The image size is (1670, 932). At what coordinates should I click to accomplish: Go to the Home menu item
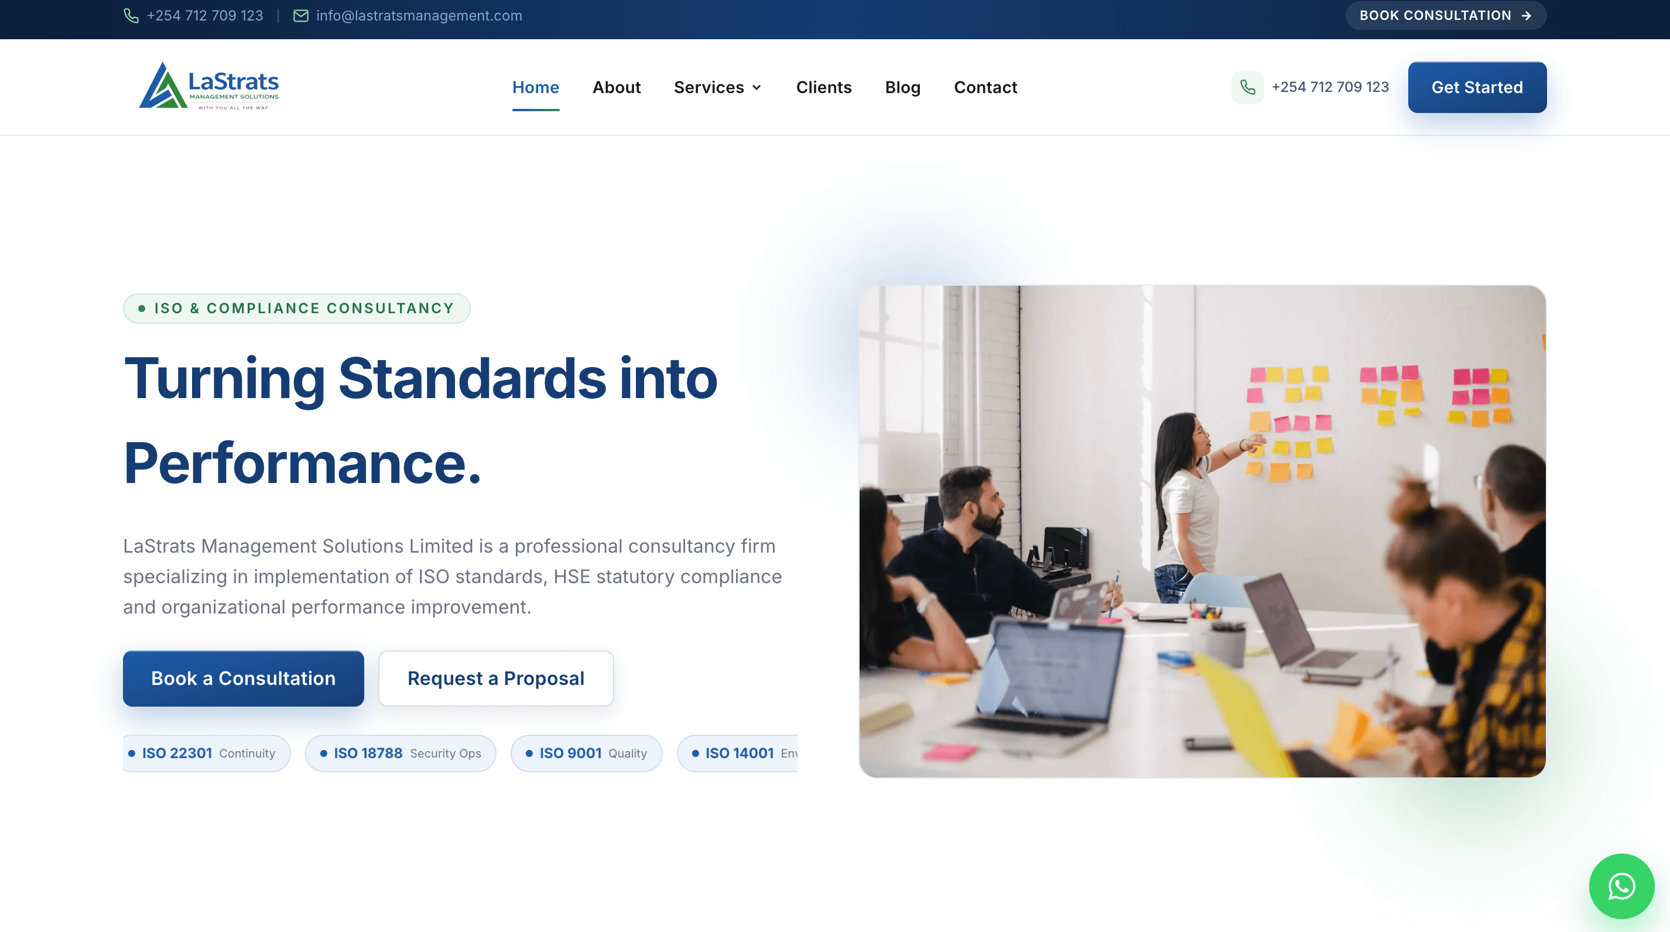coord(535,87)
